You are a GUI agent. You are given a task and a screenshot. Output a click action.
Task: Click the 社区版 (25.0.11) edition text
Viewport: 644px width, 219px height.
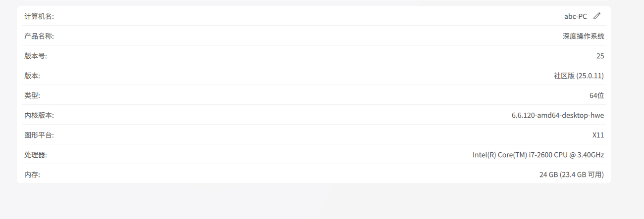click(x=579, y=76)
